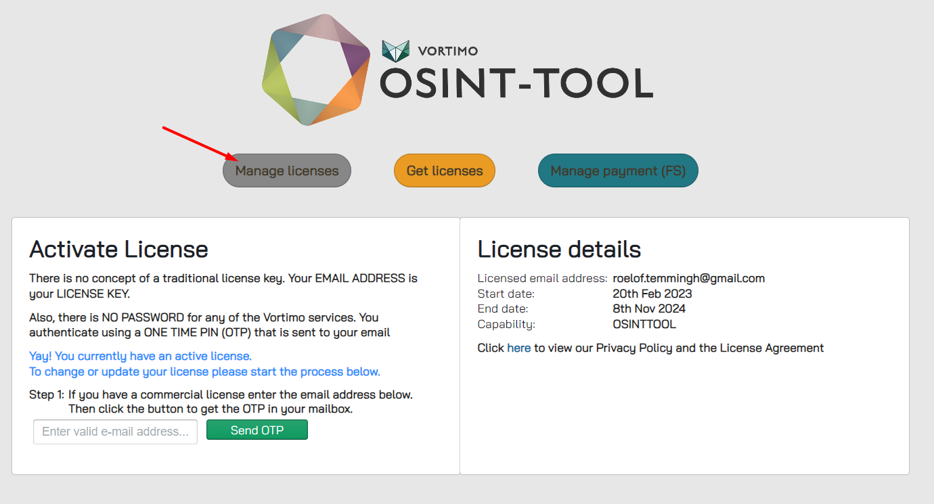
Task: Click 'Yay! You currently have an active license.'
Action: click(x=140, y=356)
